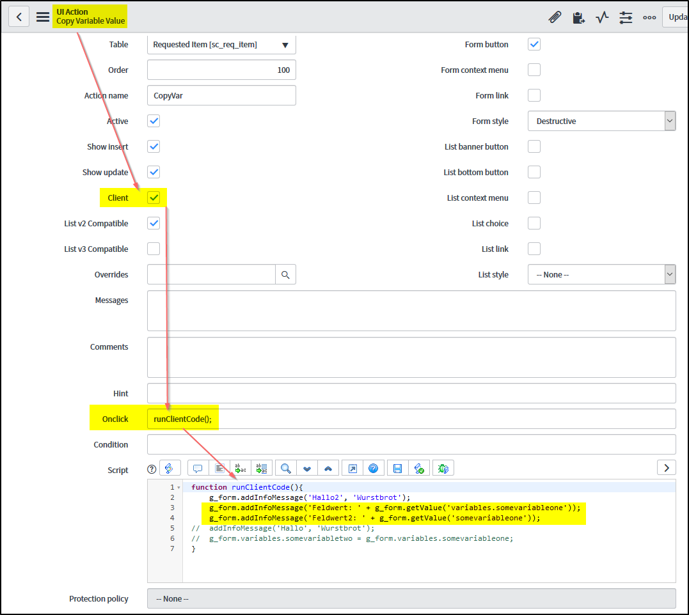689x615 pixels.
Task: Enable the List link checkbox
Action: (534, 249)
